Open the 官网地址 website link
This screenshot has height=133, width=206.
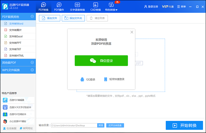[26, 128]
